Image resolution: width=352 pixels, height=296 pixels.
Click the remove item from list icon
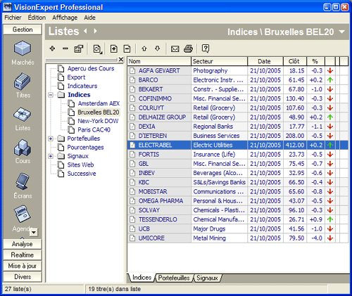click(x=127, y=49)
